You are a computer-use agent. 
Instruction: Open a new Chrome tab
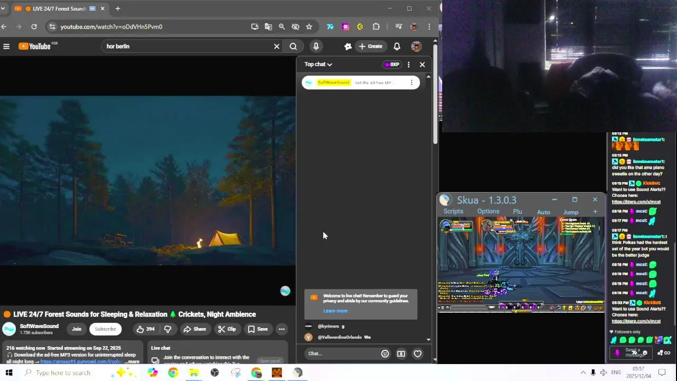pos(117,8)
